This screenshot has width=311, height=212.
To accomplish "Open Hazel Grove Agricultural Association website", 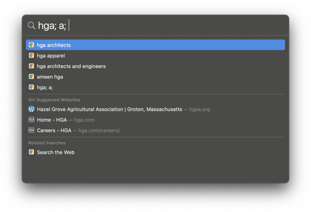I will tap(155, 109).
